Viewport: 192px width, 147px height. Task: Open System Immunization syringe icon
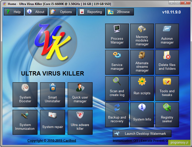click(25, 115)
